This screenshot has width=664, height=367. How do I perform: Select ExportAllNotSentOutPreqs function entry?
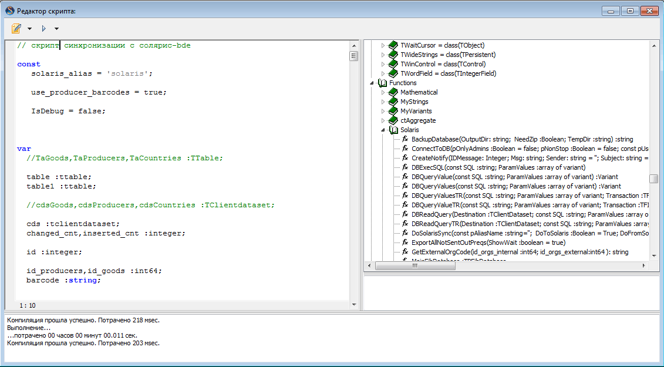tap(488, 243)
